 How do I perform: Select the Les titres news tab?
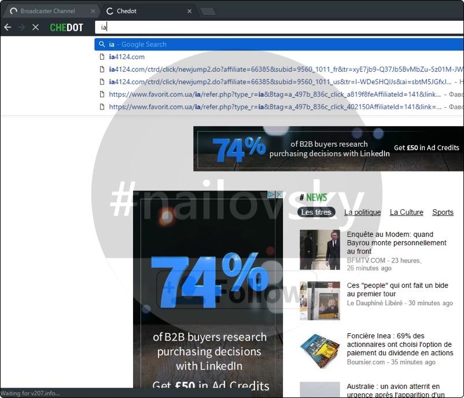point(316,212)
